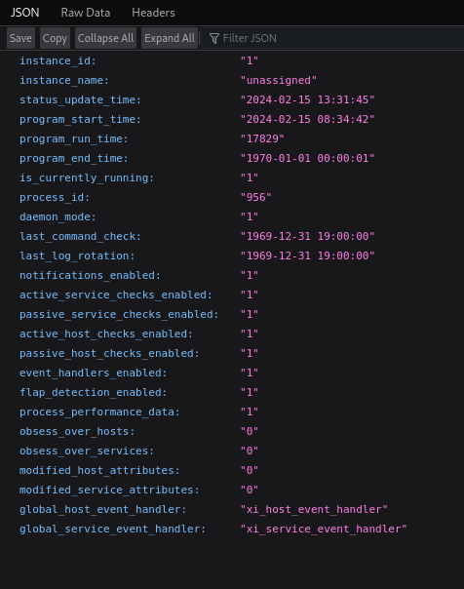Copy the JSON with Copy button
This screenshot has width=464, height=589.
[55, 38]
